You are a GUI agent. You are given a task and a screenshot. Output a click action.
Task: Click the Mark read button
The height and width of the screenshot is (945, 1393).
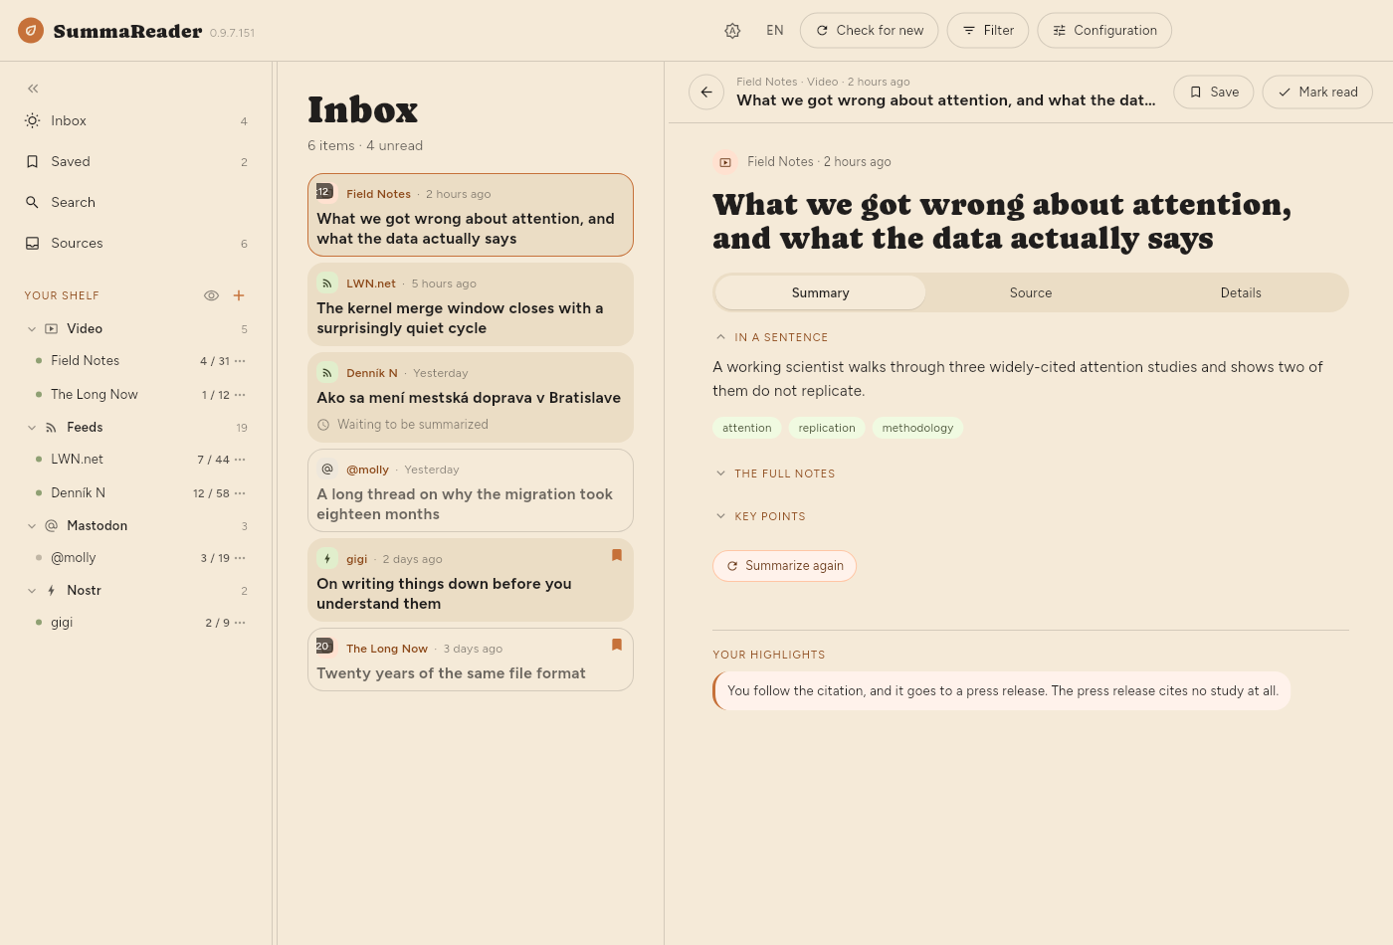(x=1317, y=93)
